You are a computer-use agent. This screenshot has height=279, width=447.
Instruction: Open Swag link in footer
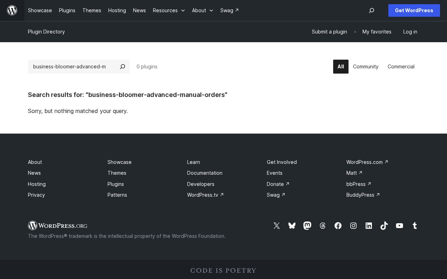[x=276, y=195]
